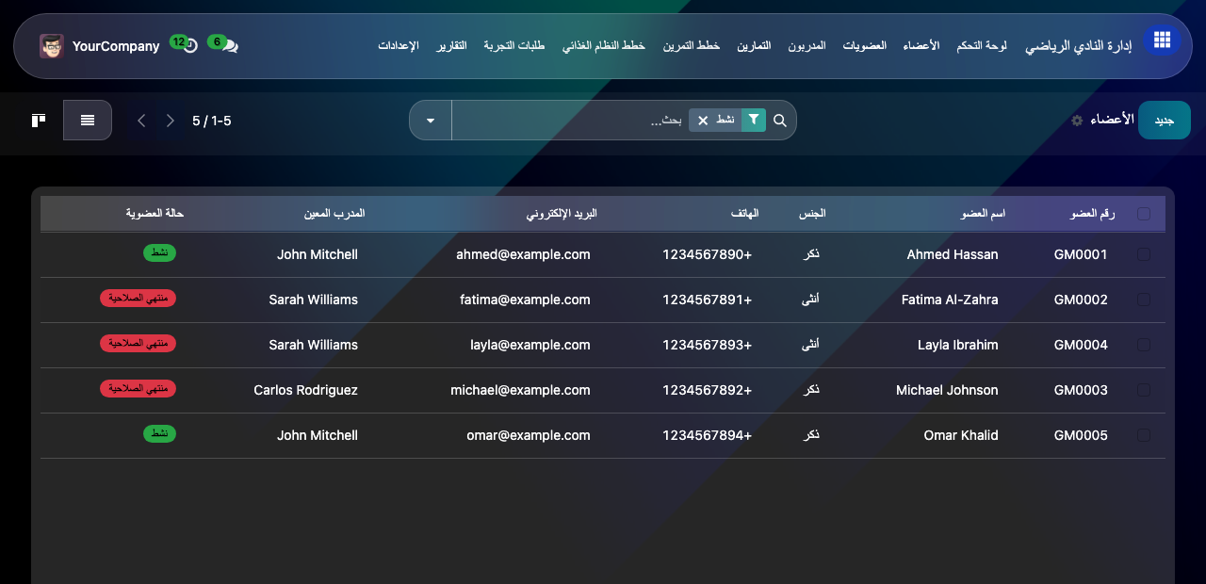Click the إدارة النادي الرياضي app title

[1078, 45]
